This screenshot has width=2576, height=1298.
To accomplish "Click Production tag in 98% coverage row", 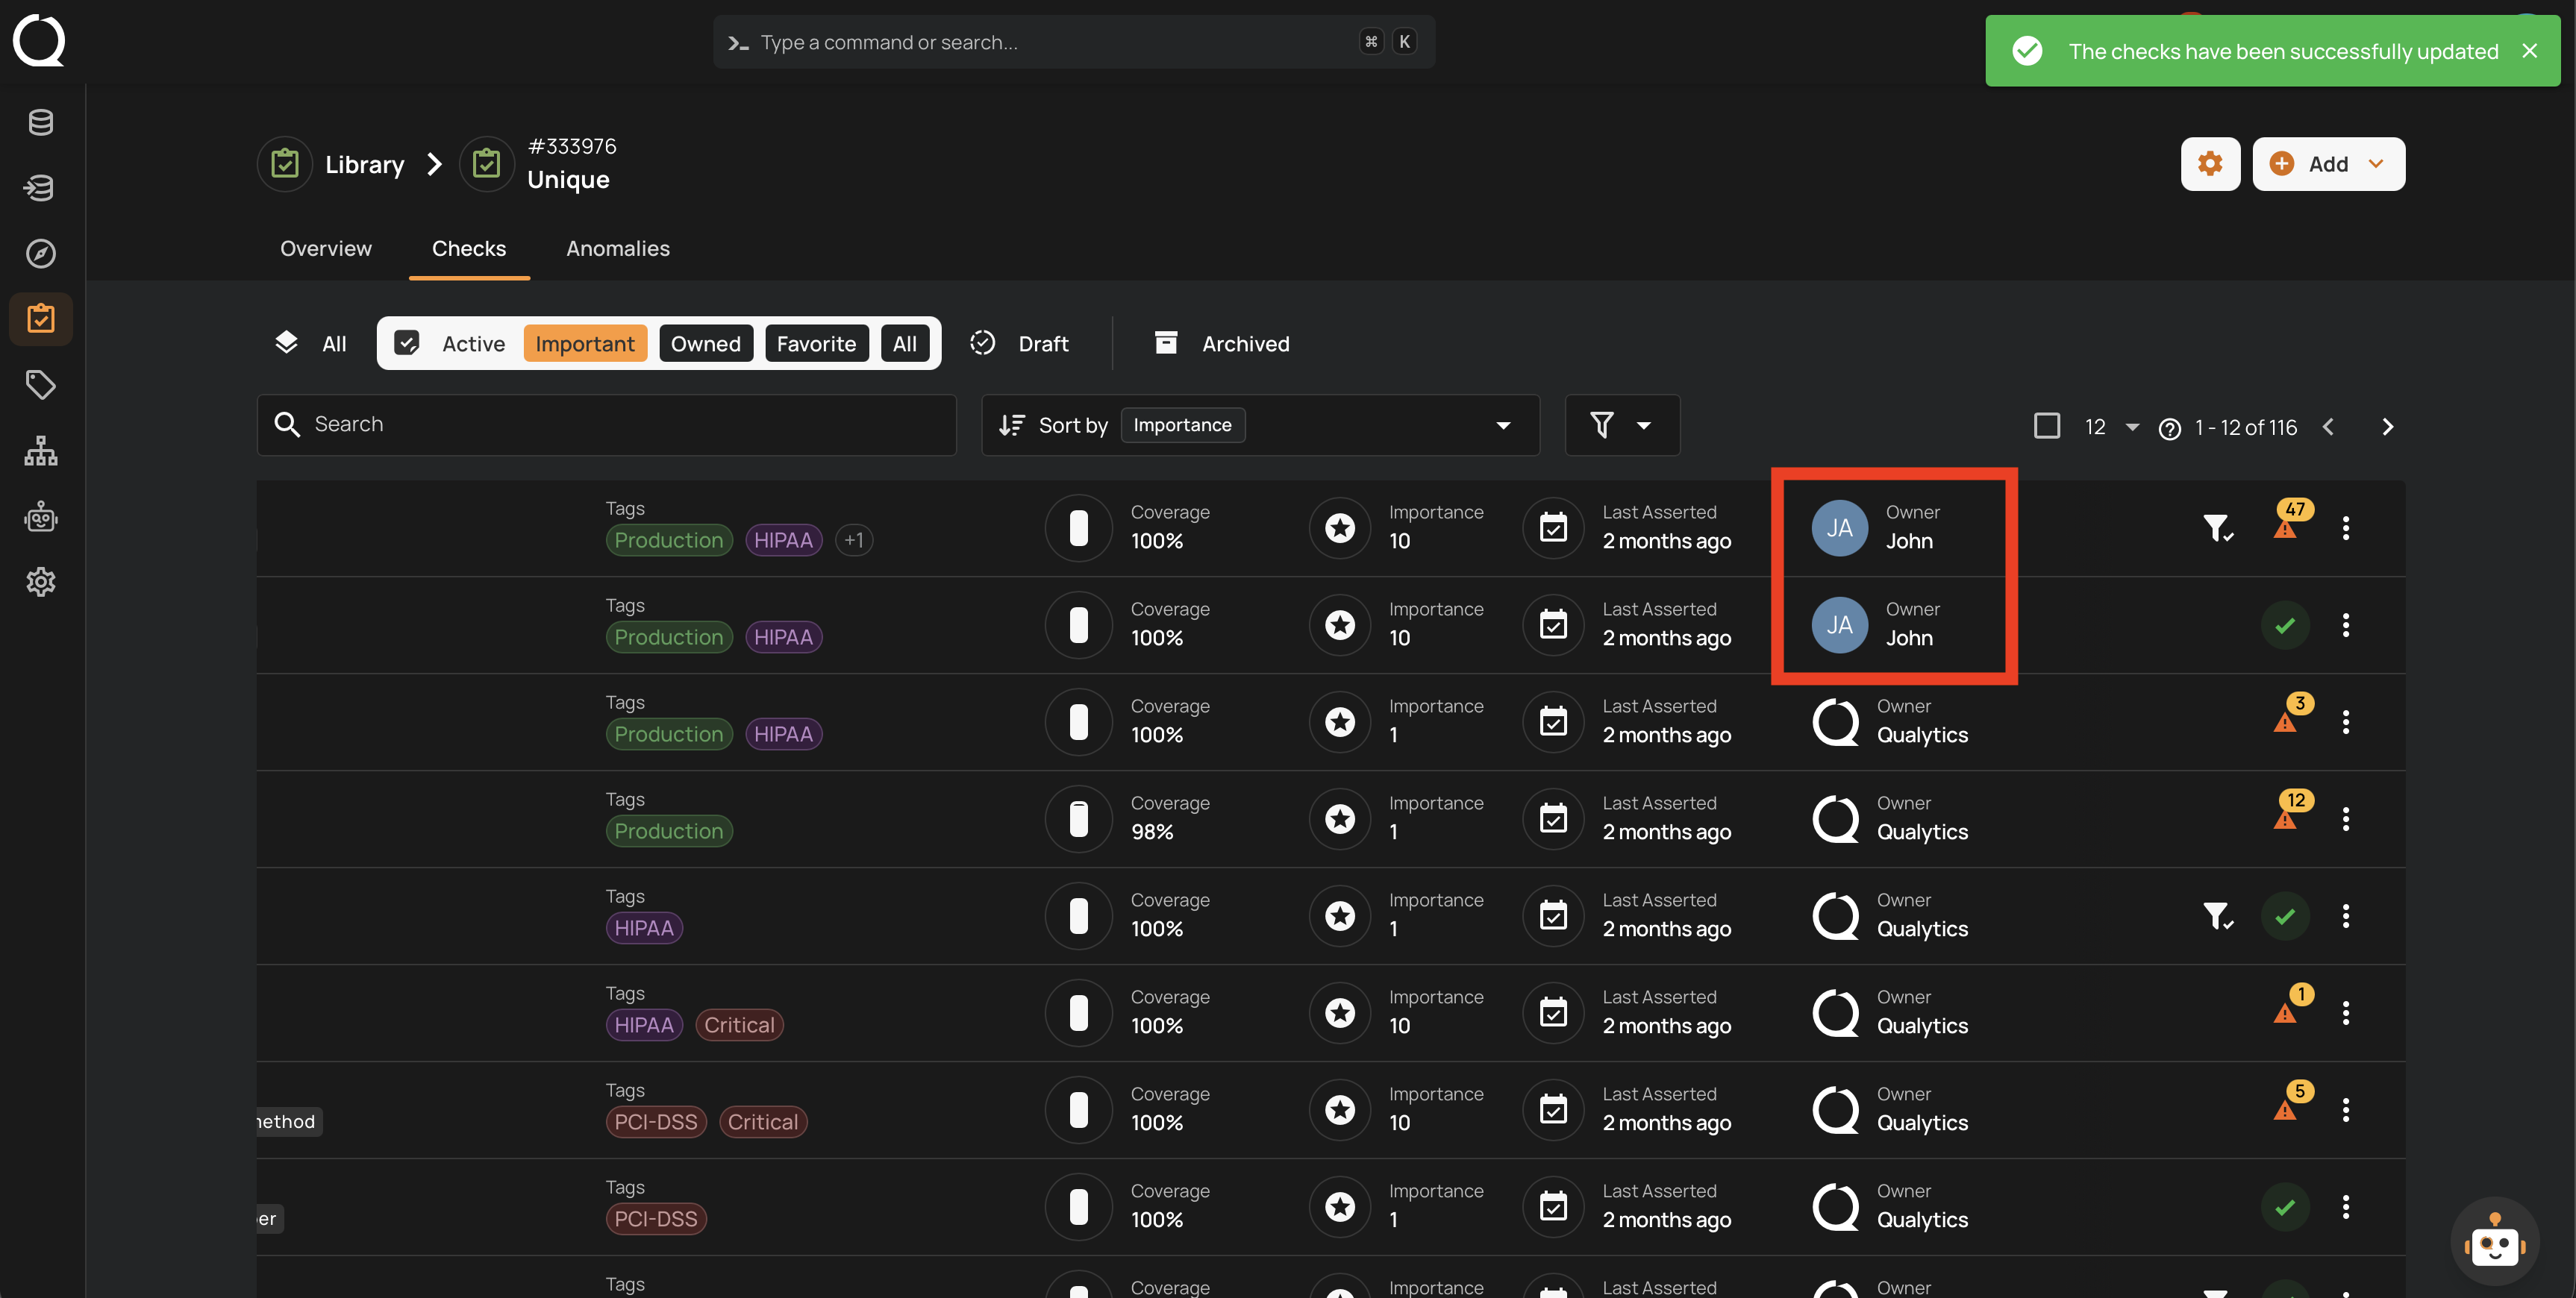I will click(x=669, y=832).
